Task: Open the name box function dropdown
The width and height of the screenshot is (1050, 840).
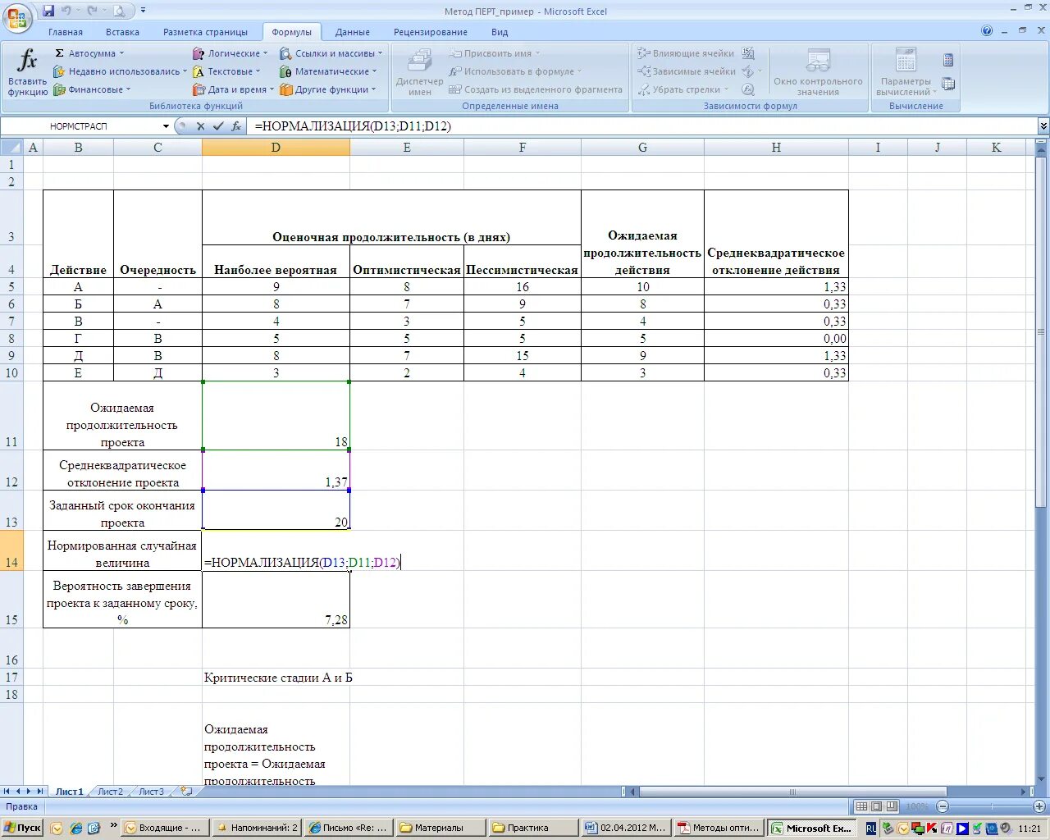Action: coord(166,126)
